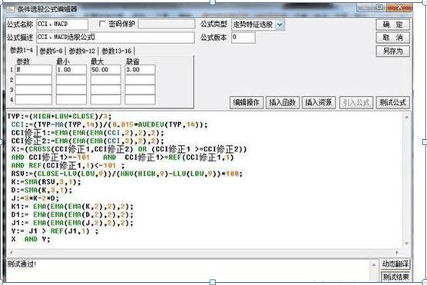Viewport: 427px width, 285px height.
Task: Click the J:=3*K-2*D line
Action: pos(35,198)
